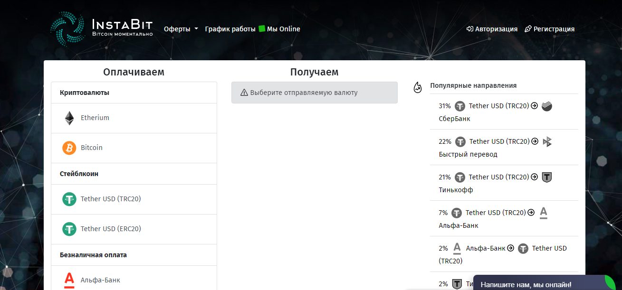622x290 pixels.
Task: Choose Etherium as the currency to pay
Action: (x=134, y=118)
